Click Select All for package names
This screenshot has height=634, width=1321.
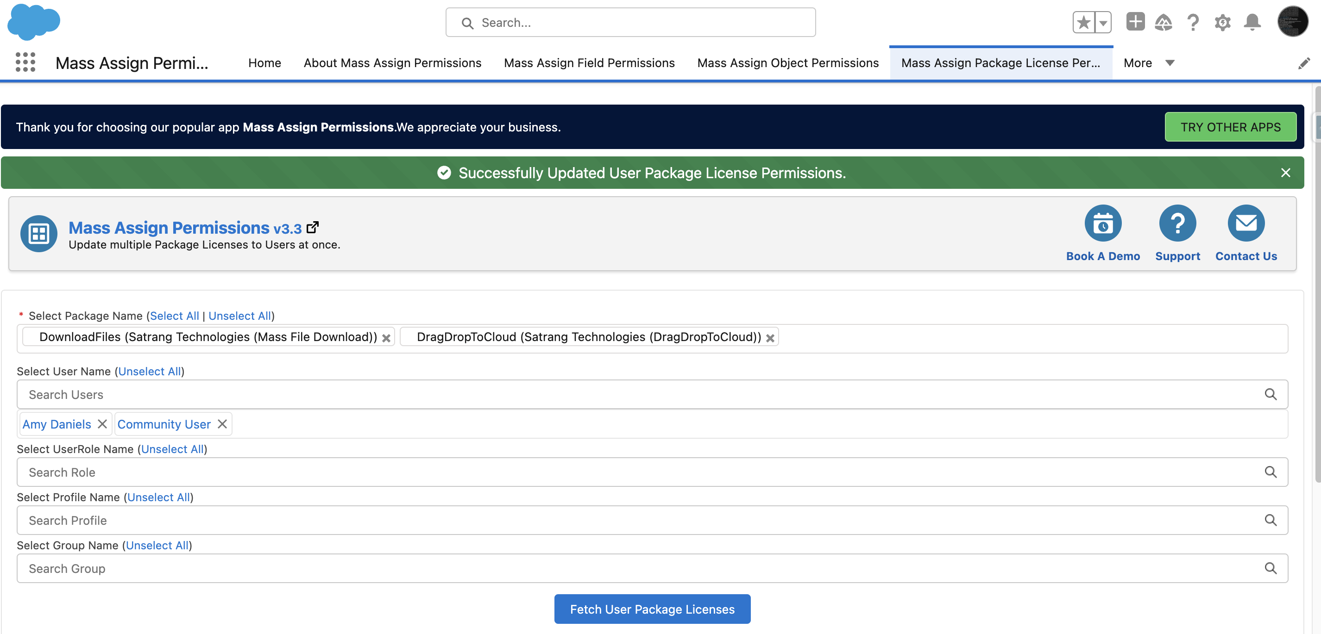click(174, 316)
